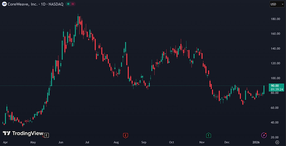
Task: Click the 01:39:24 bar countdown timer
Action: 277,89
